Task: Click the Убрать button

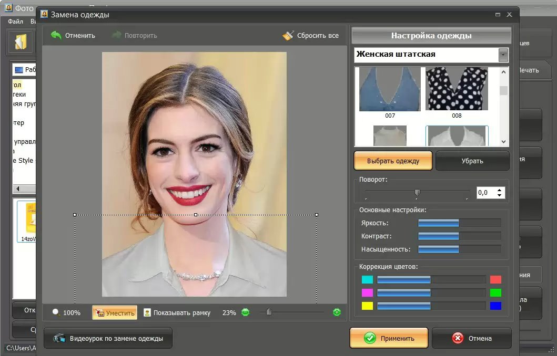Action: 472,161
